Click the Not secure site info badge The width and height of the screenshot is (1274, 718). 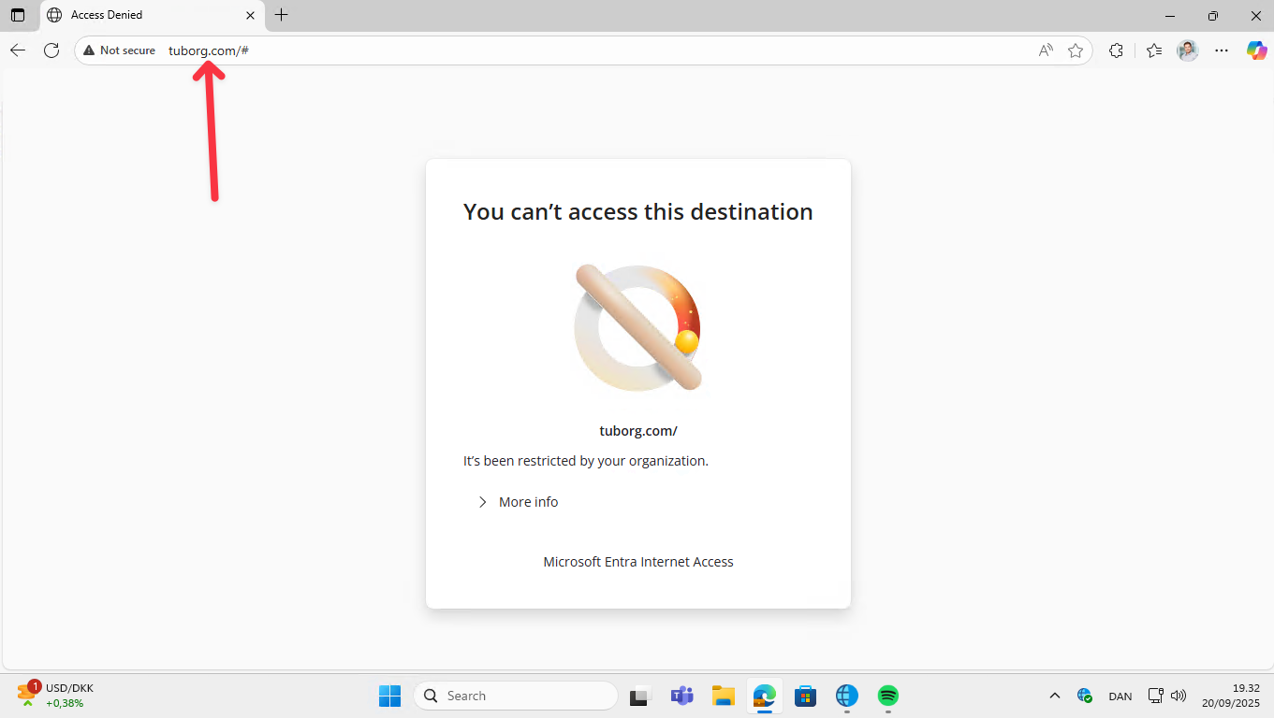tap(119, 50)
